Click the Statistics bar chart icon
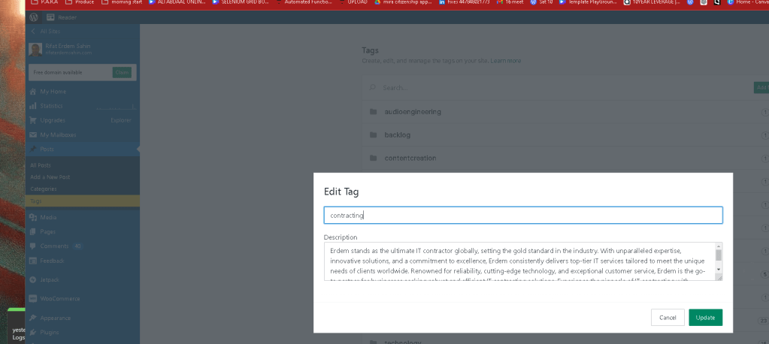 click(33, 106)
